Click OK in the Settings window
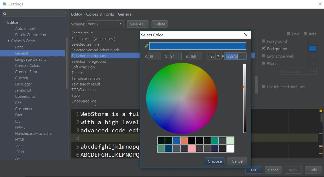 (x=254, y=170)
